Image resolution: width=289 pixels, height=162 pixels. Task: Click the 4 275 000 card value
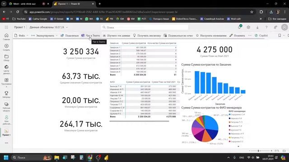(x=214, y=49)
